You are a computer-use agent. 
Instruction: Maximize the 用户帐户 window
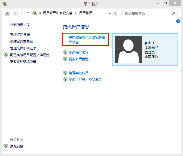[165, 3]
